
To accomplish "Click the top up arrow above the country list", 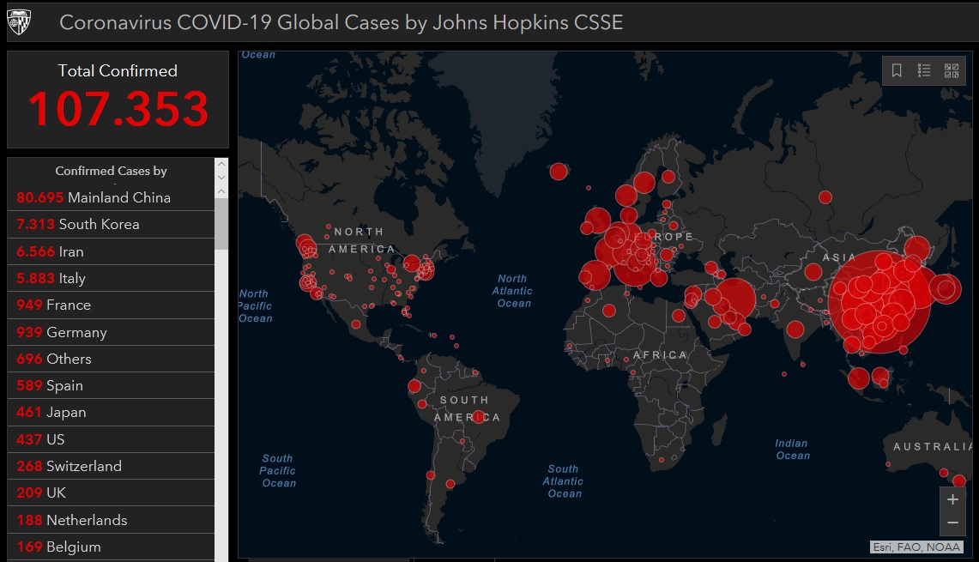I will coord(221,164).
